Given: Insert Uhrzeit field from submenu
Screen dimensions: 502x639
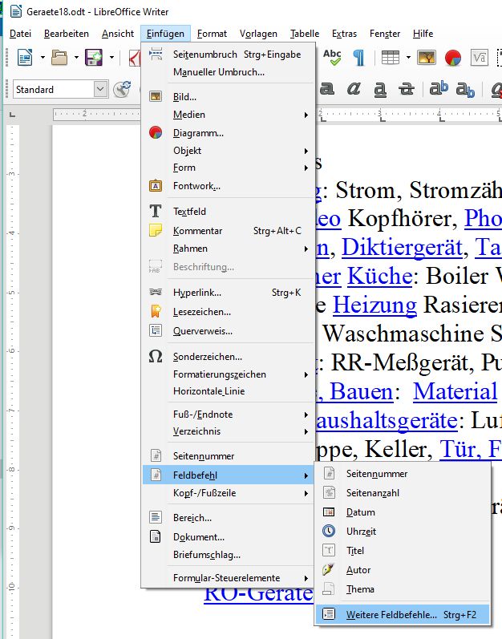Looking at the screenshot, I should pos(403,531).
